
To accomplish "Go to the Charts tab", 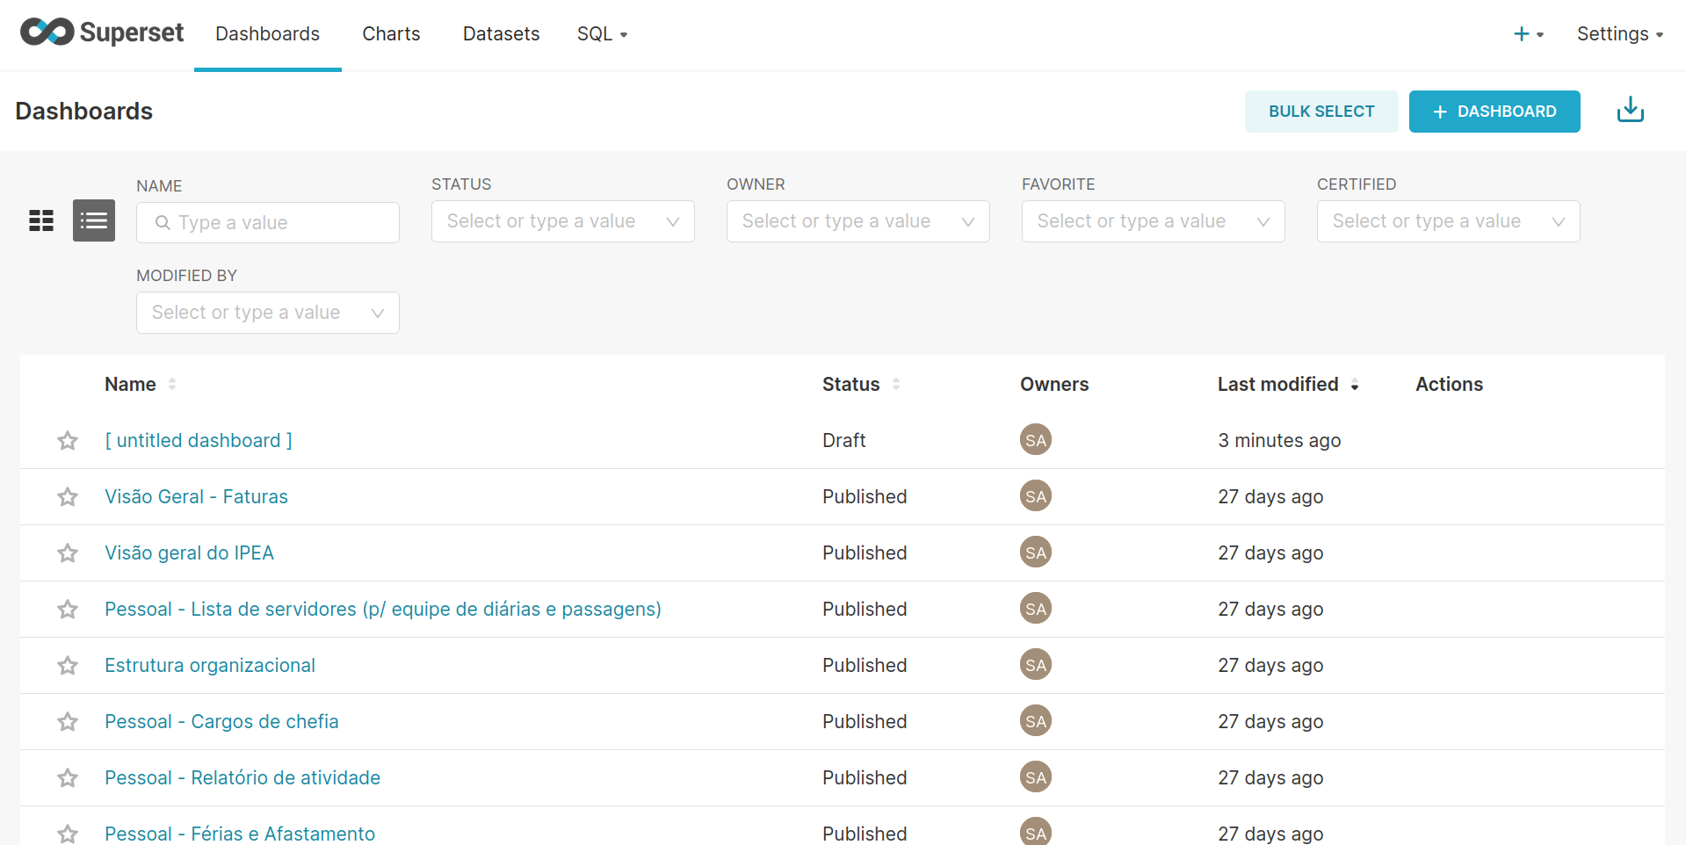I will pyautogui.click(x=391, y=34).
